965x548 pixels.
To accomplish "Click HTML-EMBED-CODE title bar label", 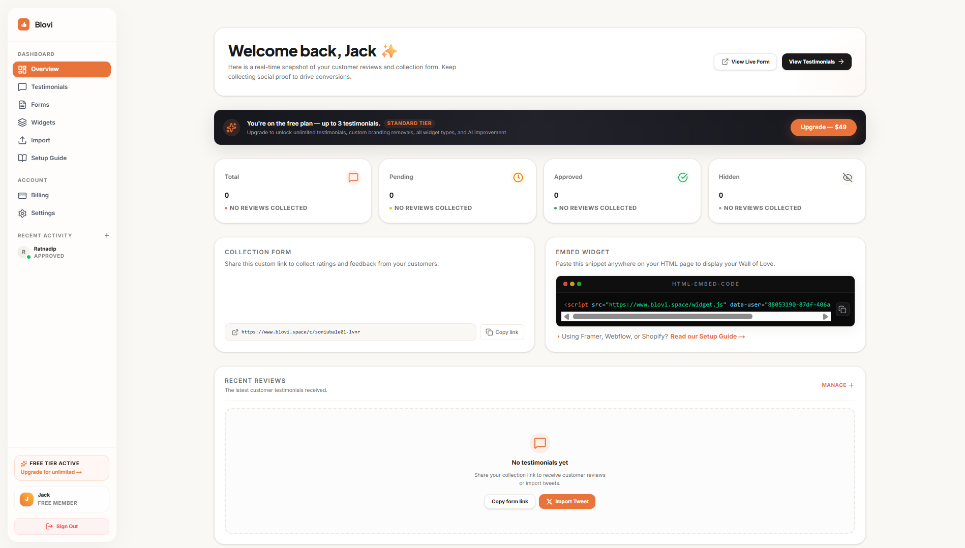I will [705, 284].
